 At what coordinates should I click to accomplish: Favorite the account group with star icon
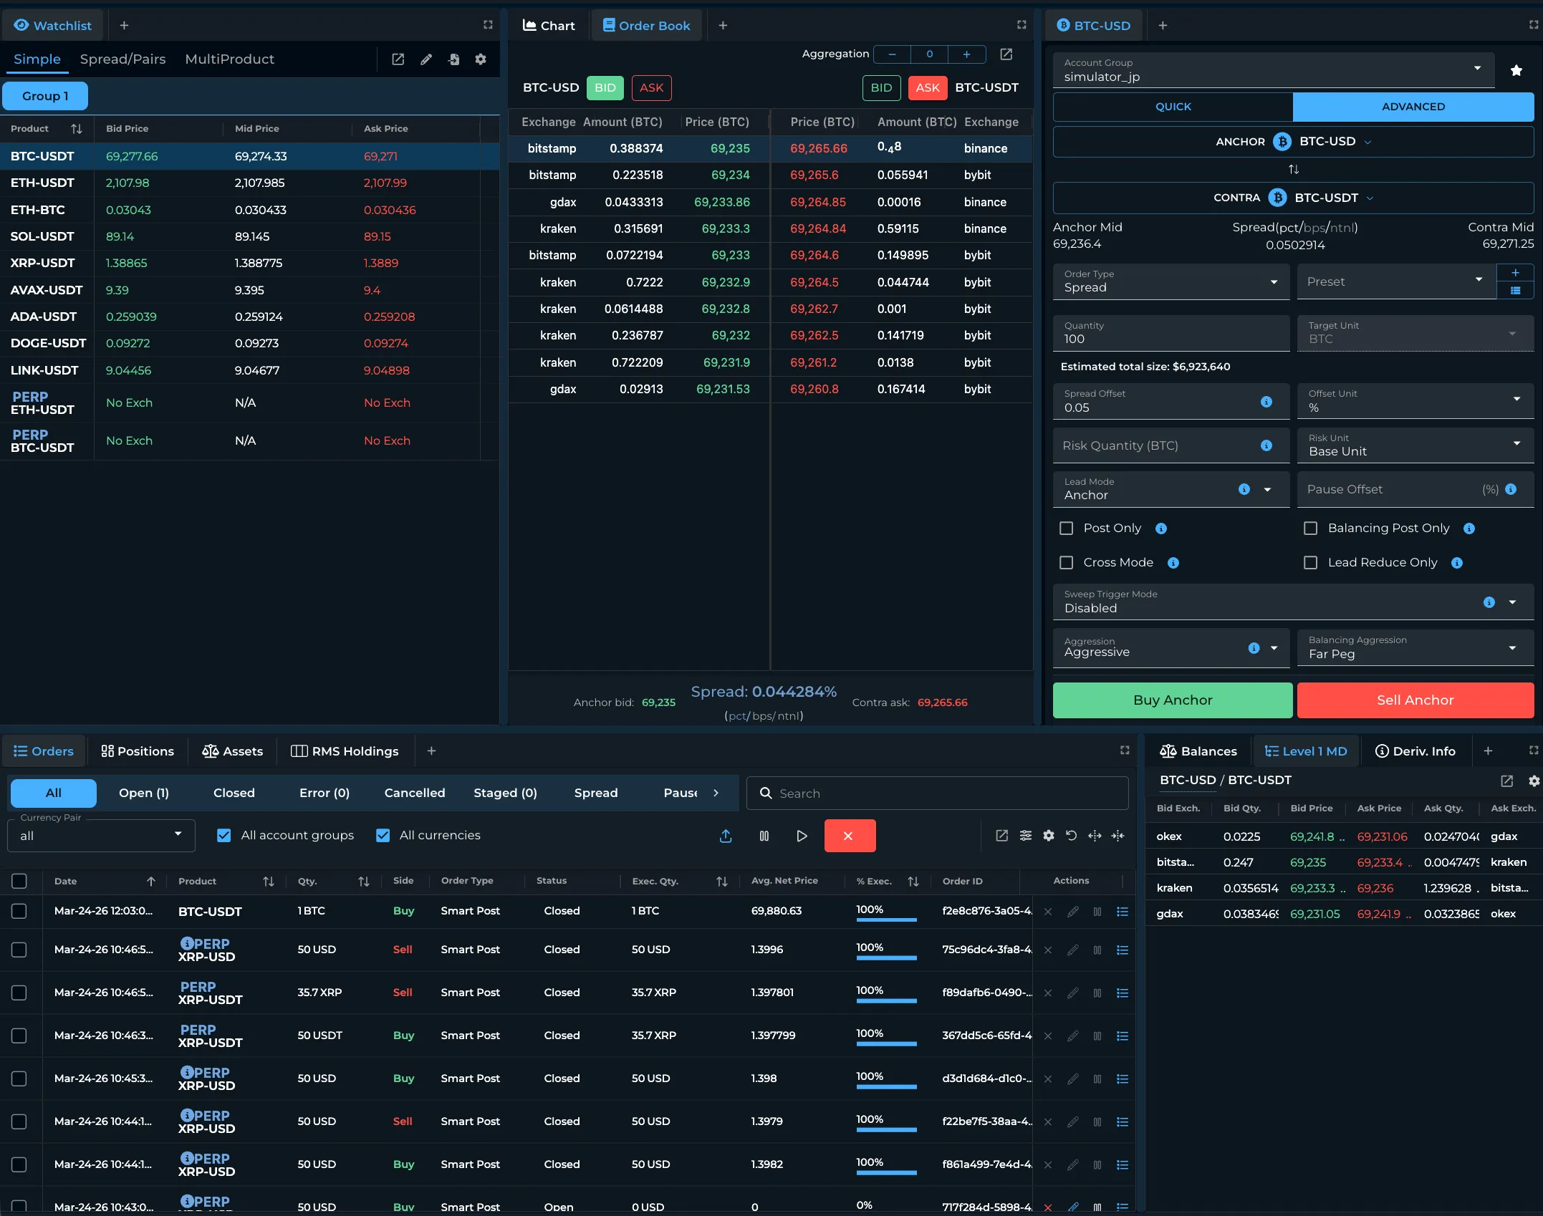click(x=1516, y=71)
